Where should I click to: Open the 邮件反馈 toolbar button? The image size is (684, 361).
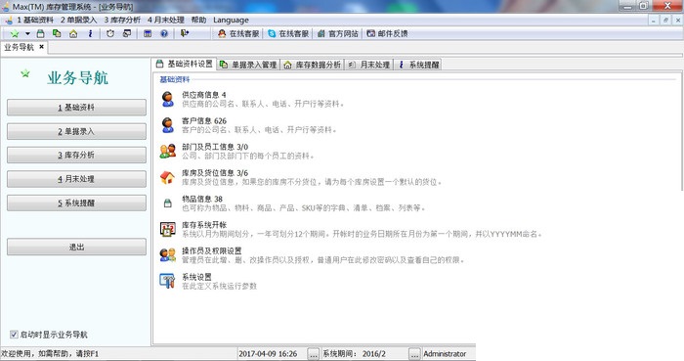(x=387, y=33)
